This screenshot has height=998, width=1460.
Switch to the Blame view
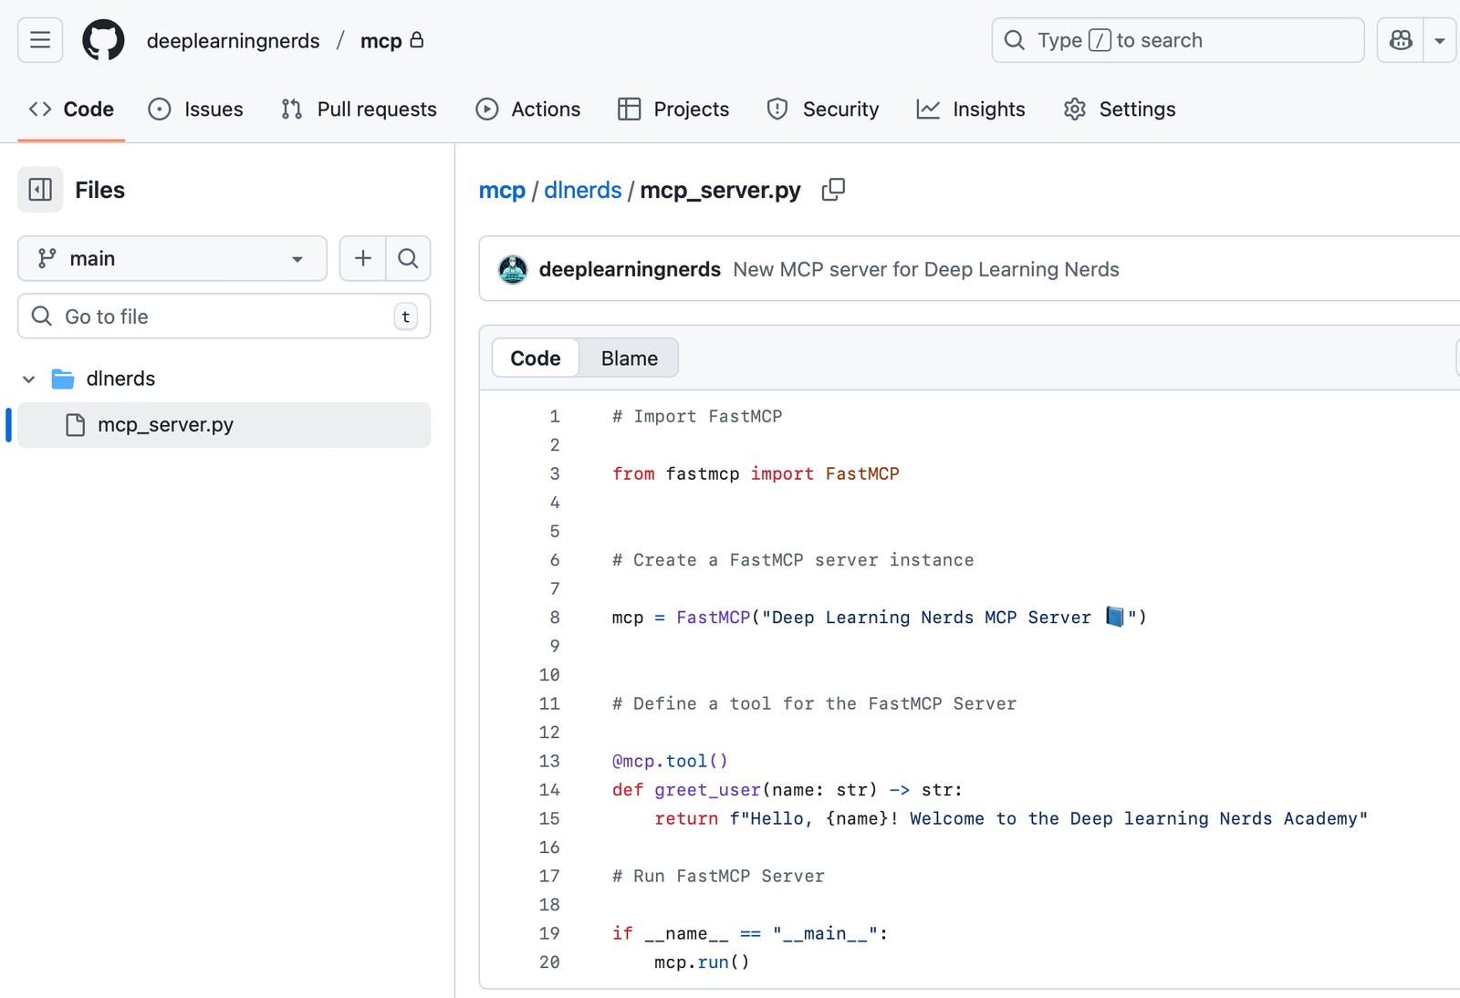tap(628, 358)
